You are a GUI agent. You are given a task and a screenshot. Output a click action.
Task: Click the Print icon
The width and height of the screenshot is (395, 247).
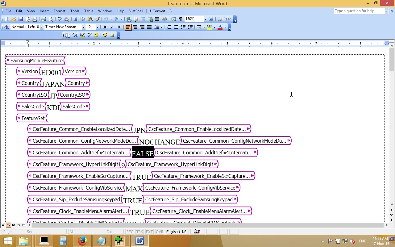[x=44, y=19]
